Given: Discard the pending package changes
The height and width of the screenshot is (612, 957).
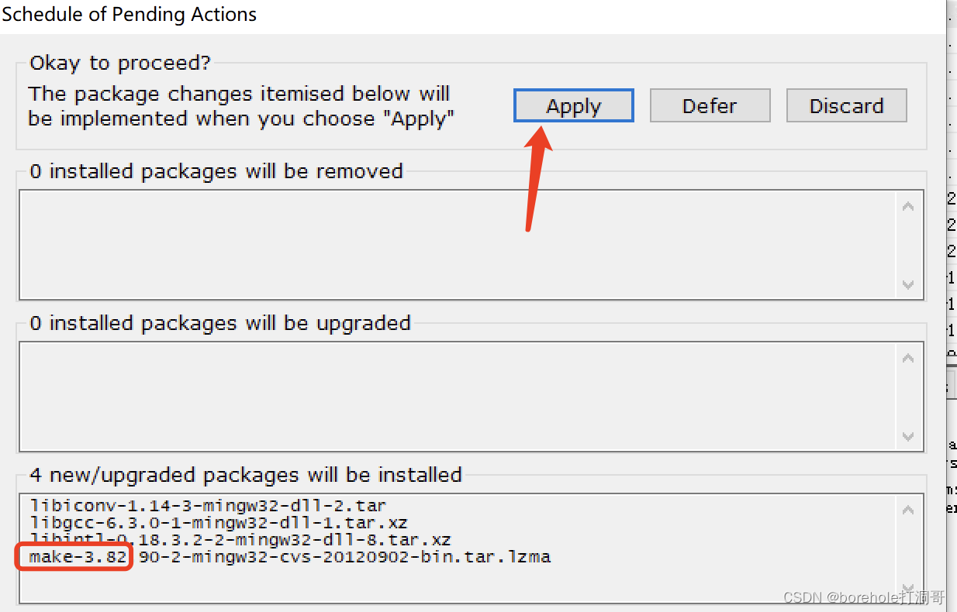Looking at the screenshot, I should (x=846, y=106).
